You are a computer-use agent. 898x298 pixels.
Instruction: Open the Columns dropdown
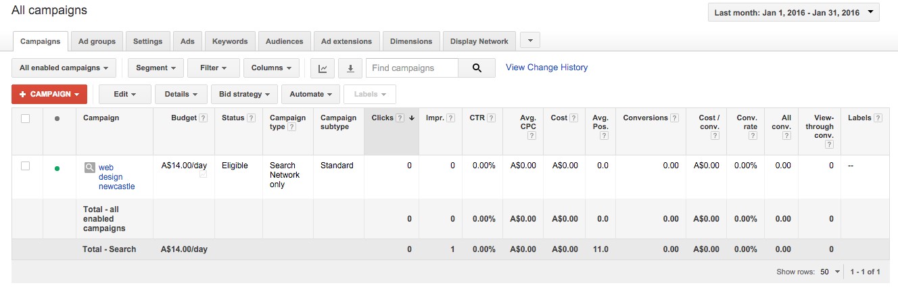click(x=271, y=68)
